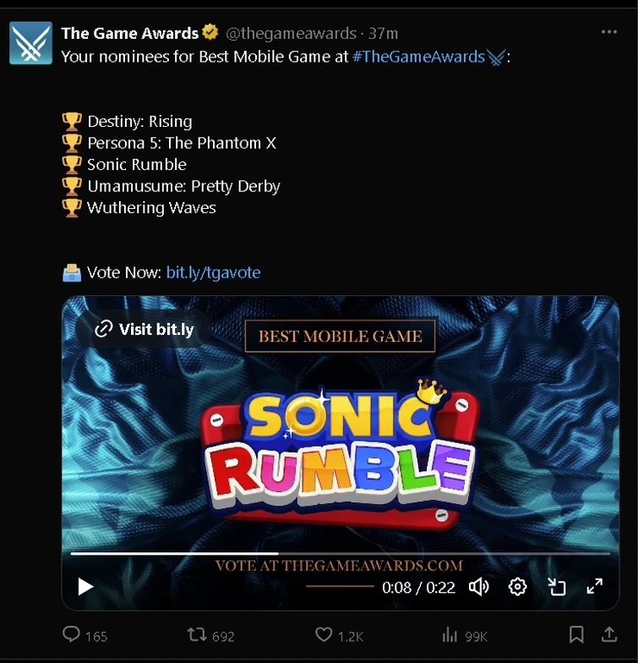Bookmark this tweet
638x663 pixels.
[x=575, y=634]
